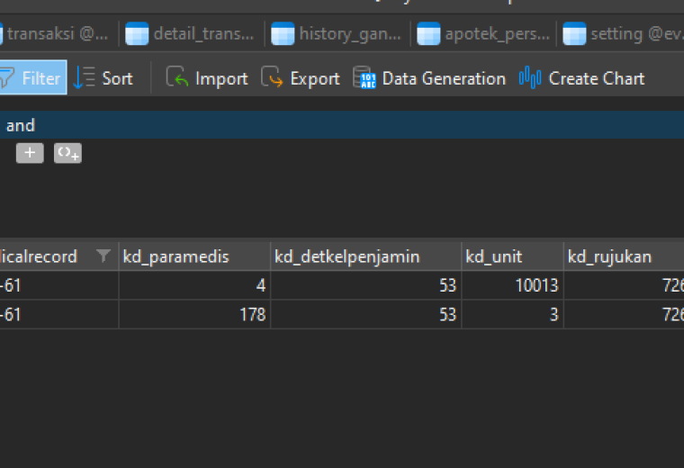The width and height of the screenshot is (684, 468).
Task: Select the kd_paramedis column header
Action: (194, 256)
